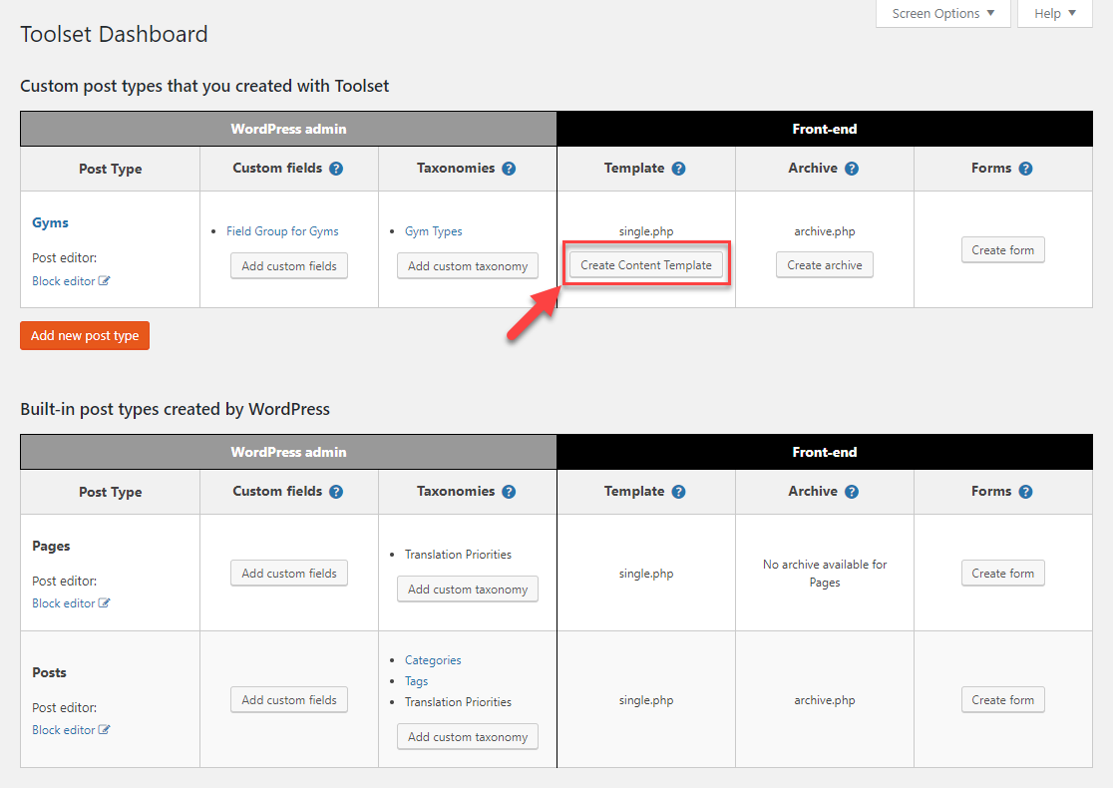Click Add custom taxonomy for Gyms
This screenshot has width=1113, height=788.
click(468, 266)
